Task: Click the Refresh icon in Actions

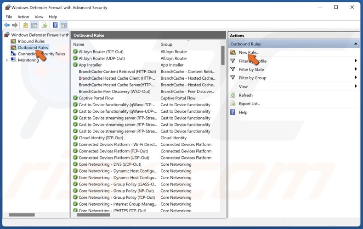Action: tap(233, 95)
